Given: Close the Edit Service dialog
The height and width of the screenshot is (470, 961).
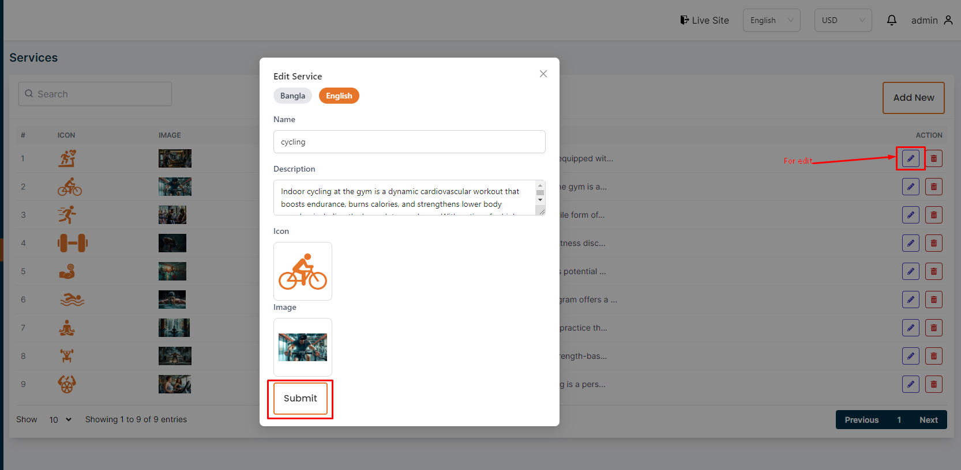Looking at the screenshot, I should (543, 74).
